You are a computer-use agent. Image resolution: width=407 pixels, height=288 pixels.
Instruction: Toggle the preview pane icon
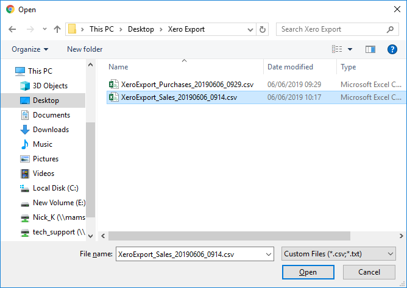(370, 49)
